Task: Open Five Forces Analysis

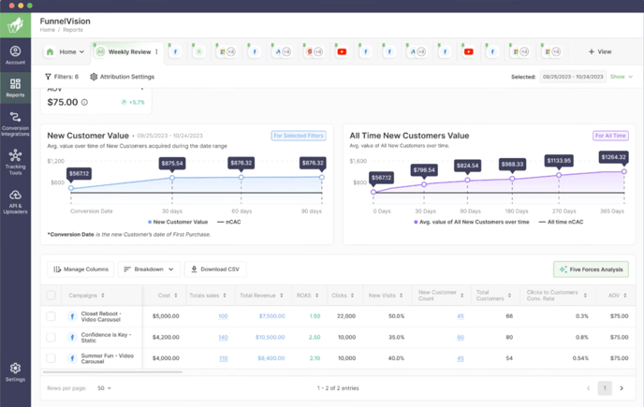Action: 591,269
